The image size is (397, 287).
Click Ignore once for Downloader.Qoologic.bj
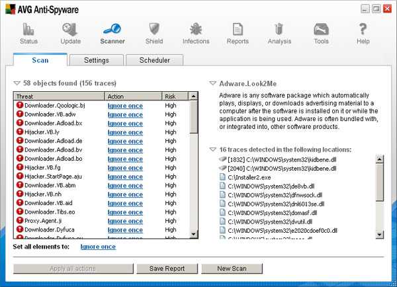[x=125, y=106]
